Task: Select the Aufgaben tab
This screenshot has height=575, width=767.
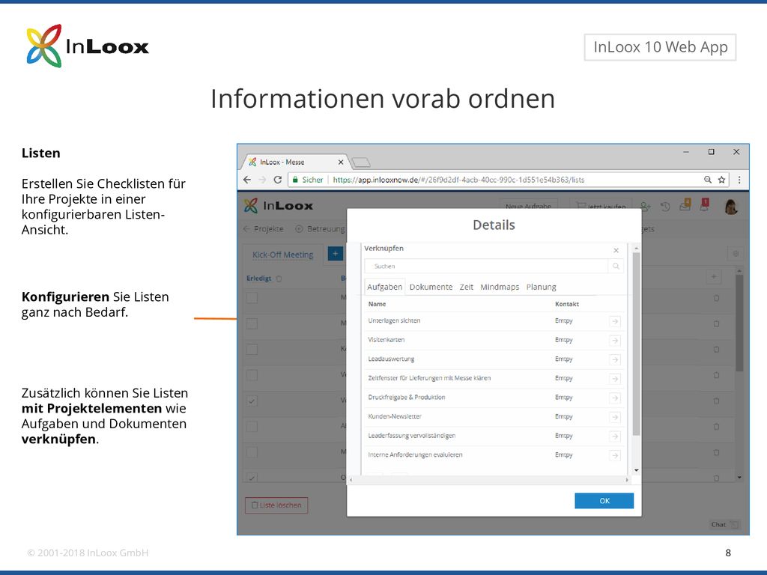Action: pyautogui.click(x=384, y=287)
